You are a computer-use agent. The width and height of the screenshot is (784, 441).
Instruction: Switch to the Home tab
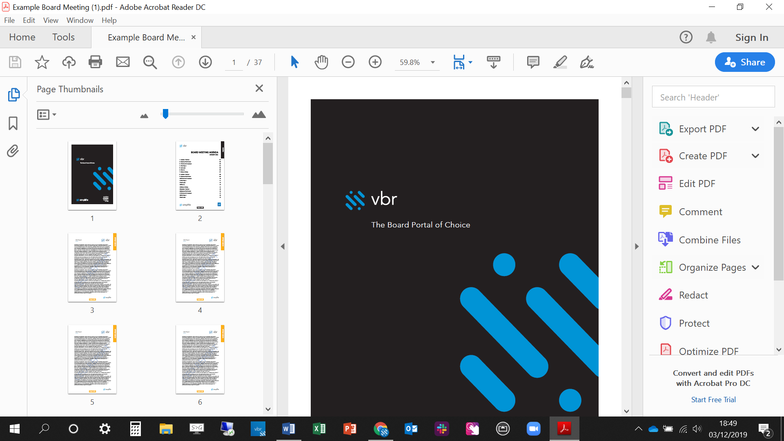click(x=22, y=37)
